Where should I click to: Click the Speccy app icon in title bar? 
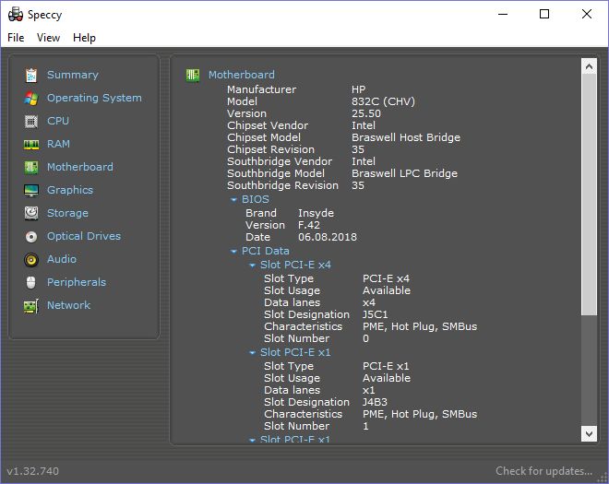(x=16, y=15)
